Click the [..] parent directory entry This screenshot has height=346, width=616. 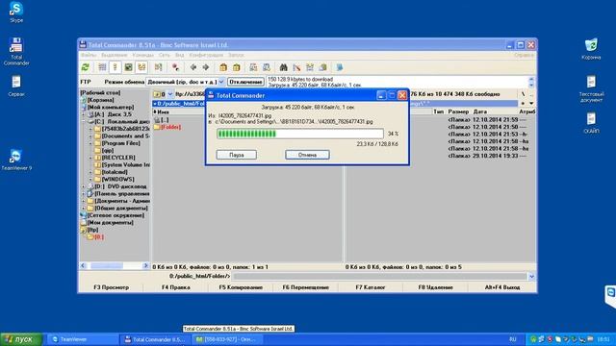click(x=161, y=119)
